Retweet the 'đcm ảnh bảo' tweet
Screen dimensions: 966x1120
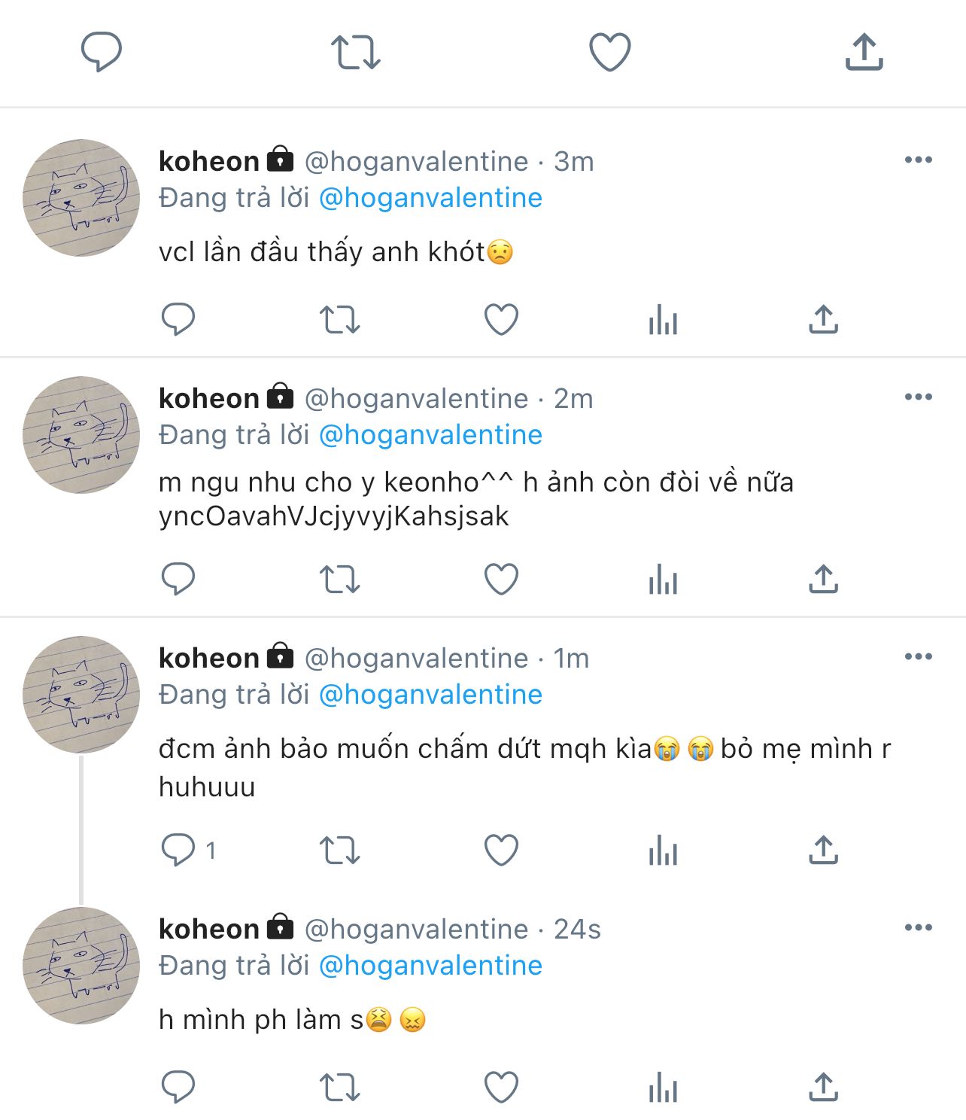point(340,851)
